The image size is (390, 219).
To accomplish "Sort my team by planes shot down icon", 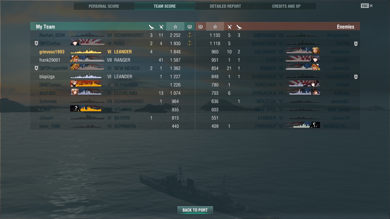I will [x=161, y=27].
